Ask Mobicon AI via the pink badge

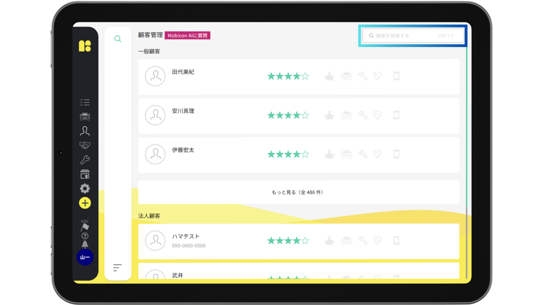188,35
